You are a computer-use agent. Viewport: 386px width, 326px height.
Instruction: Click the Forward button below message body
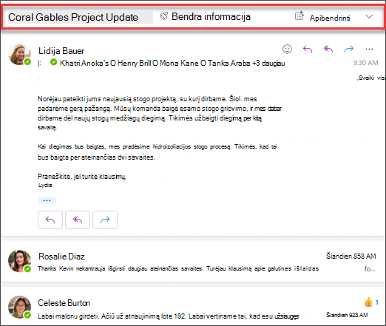[x=105, y=220]
